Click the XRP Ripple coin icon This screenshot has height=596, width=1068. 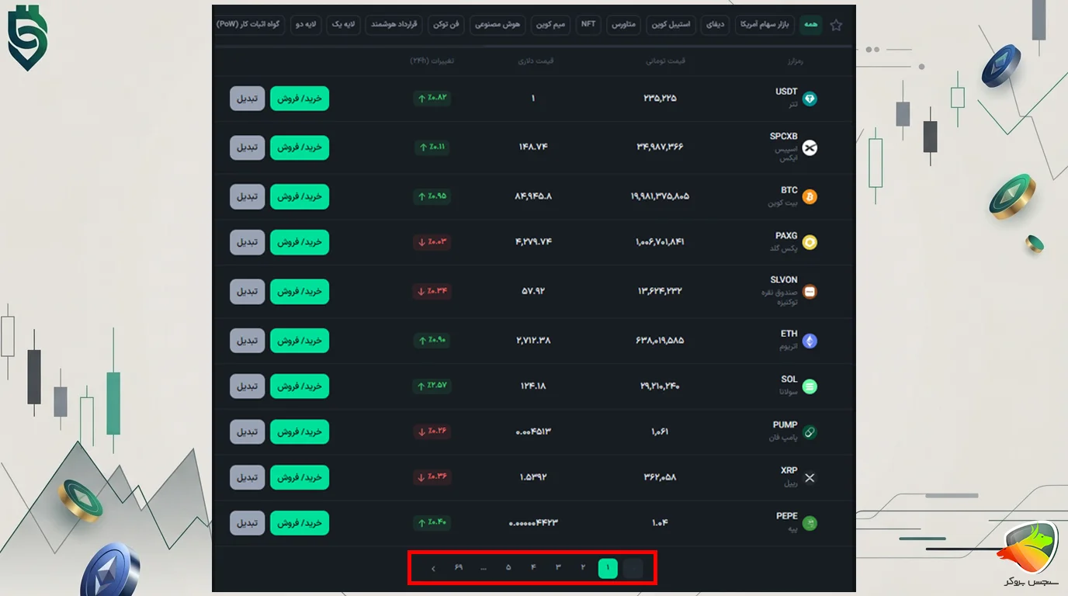[810, 478]
